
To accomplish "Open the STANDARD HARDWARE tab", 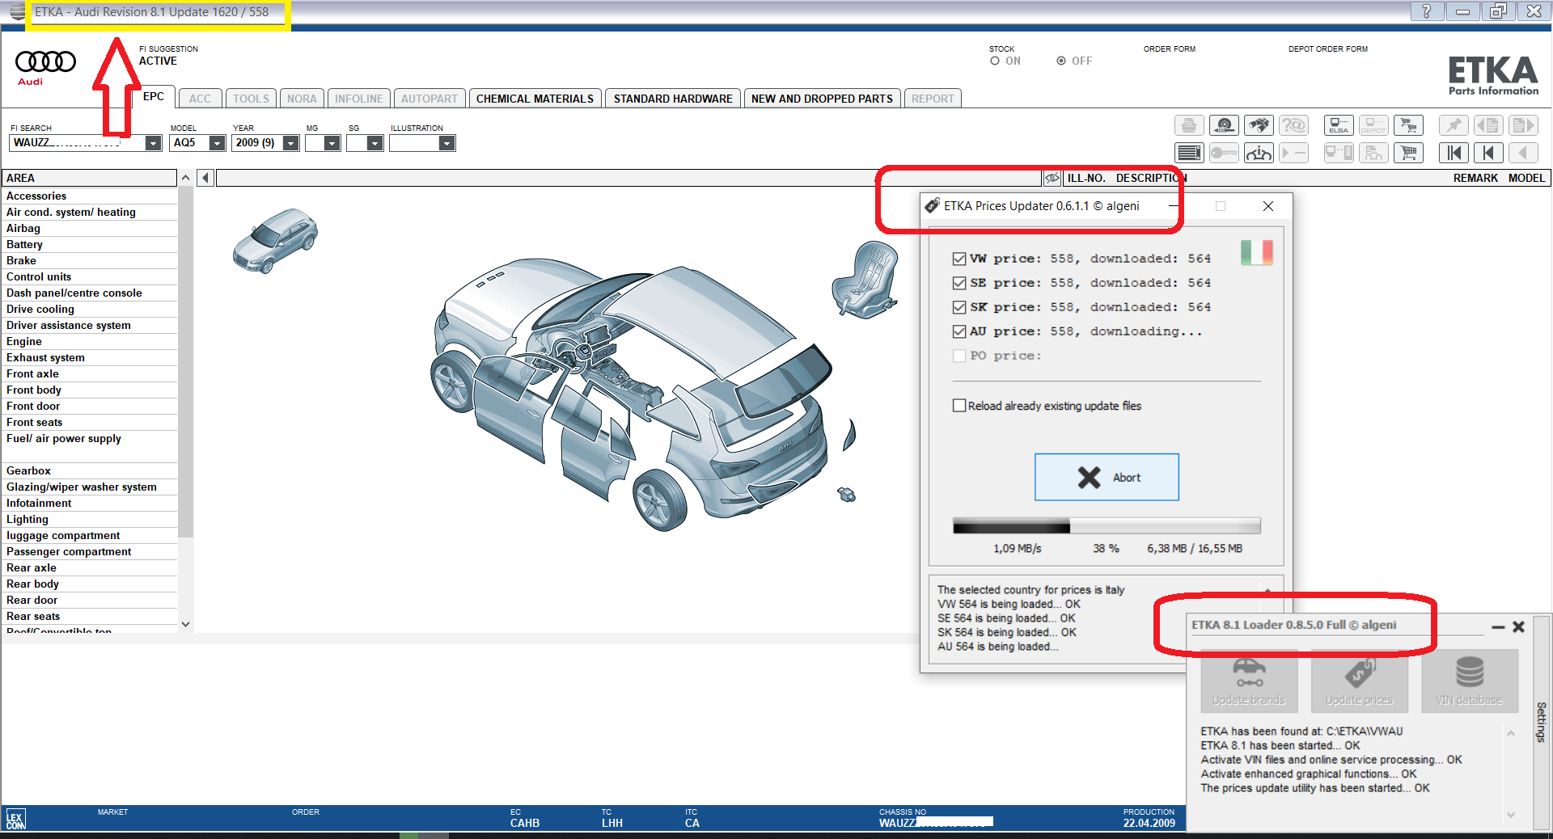I will [673, 99].
